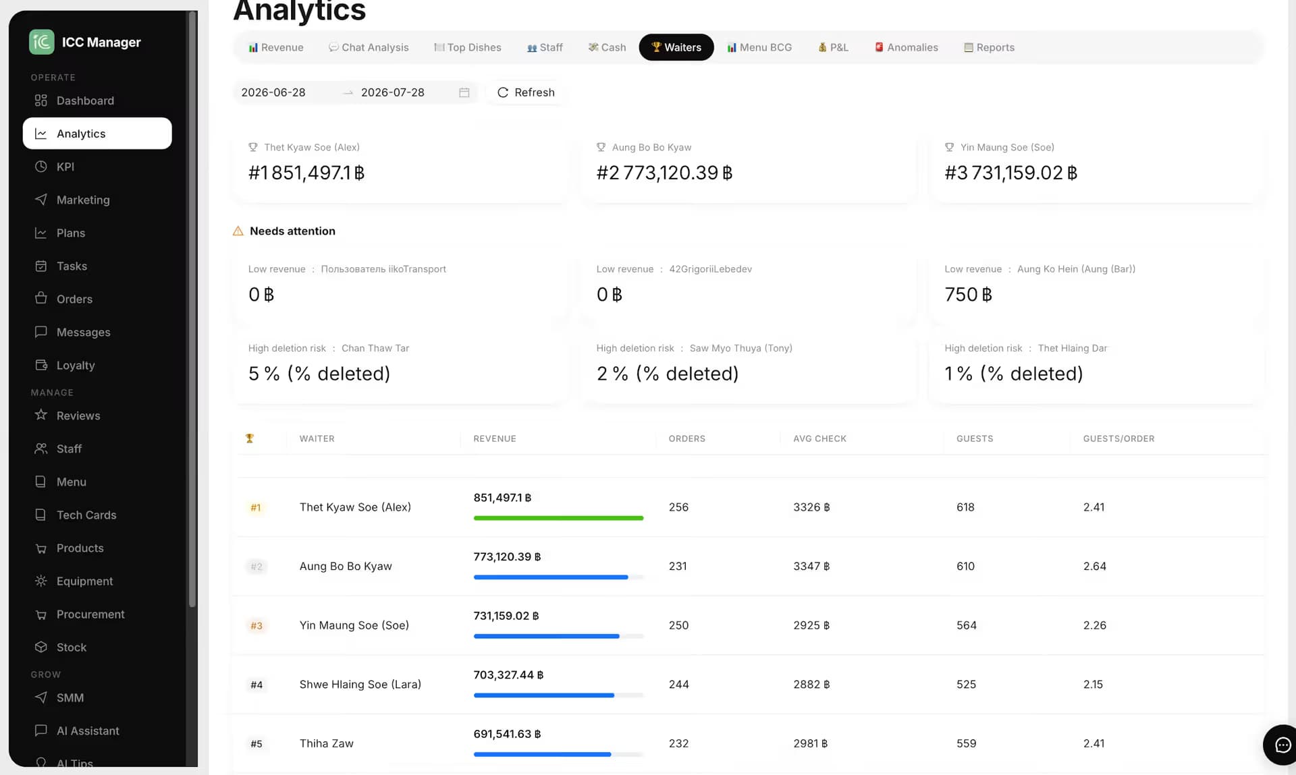Screen dimensions: 1296x775
Task: Click the Procurement cart icon
Action: pyautogui.click(x=41, y=614)
